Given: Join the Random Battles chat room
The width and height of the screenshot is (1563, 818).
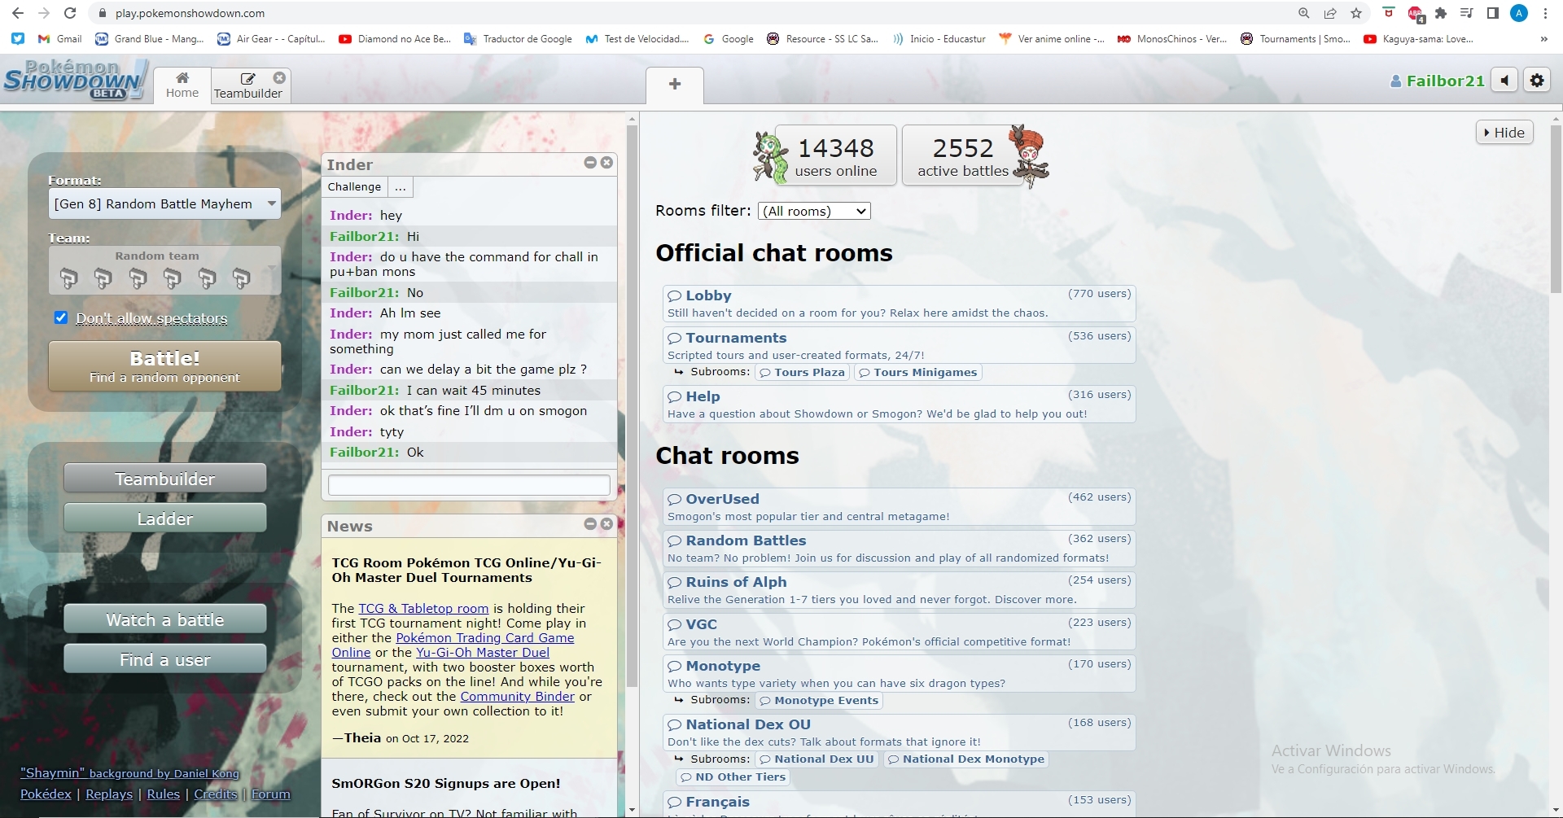Looking at the screenshot, I should [x=899, y=549].
